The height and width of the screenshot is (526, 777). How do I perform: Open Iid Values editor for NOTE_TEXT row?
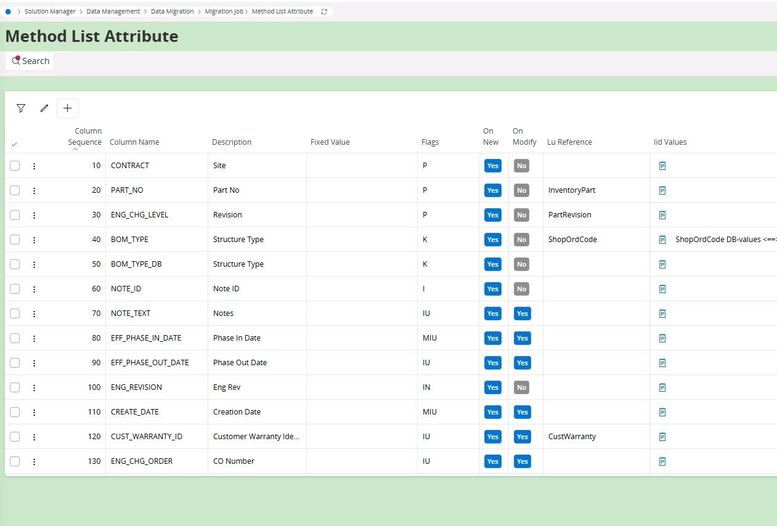click(662, 314)
